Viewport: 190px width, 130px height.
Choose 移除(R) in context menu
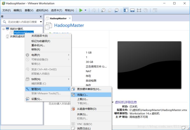point(48,50)
